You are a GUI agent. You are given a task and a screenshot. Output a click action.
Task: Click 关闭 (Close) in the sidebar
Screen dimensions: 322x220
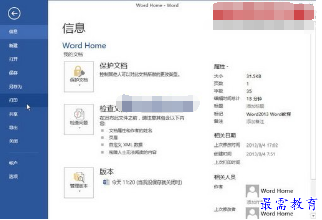[x=24, y=141]
